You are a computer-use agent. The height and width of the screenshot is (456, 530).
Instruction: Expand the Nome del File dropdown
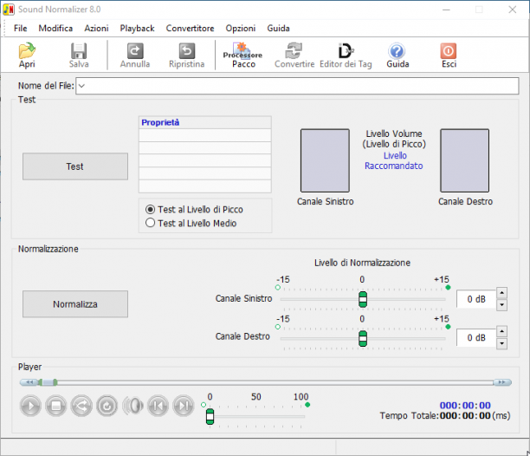81,86
